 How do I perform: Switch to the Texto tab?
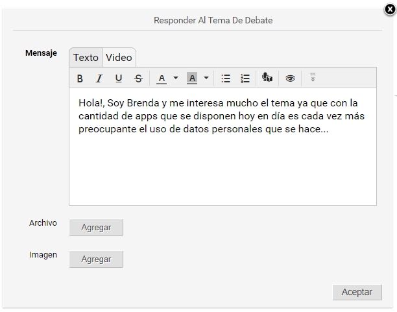coord(86,58)
